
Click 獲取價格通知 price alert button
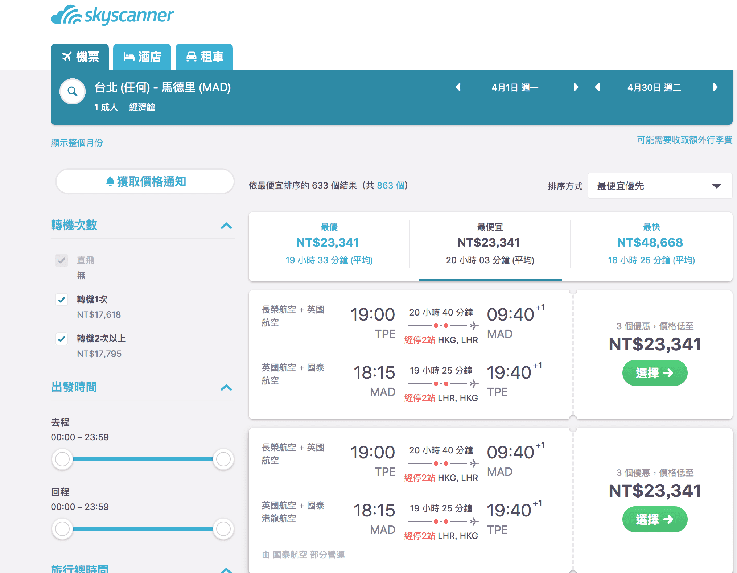coord(145,181)
